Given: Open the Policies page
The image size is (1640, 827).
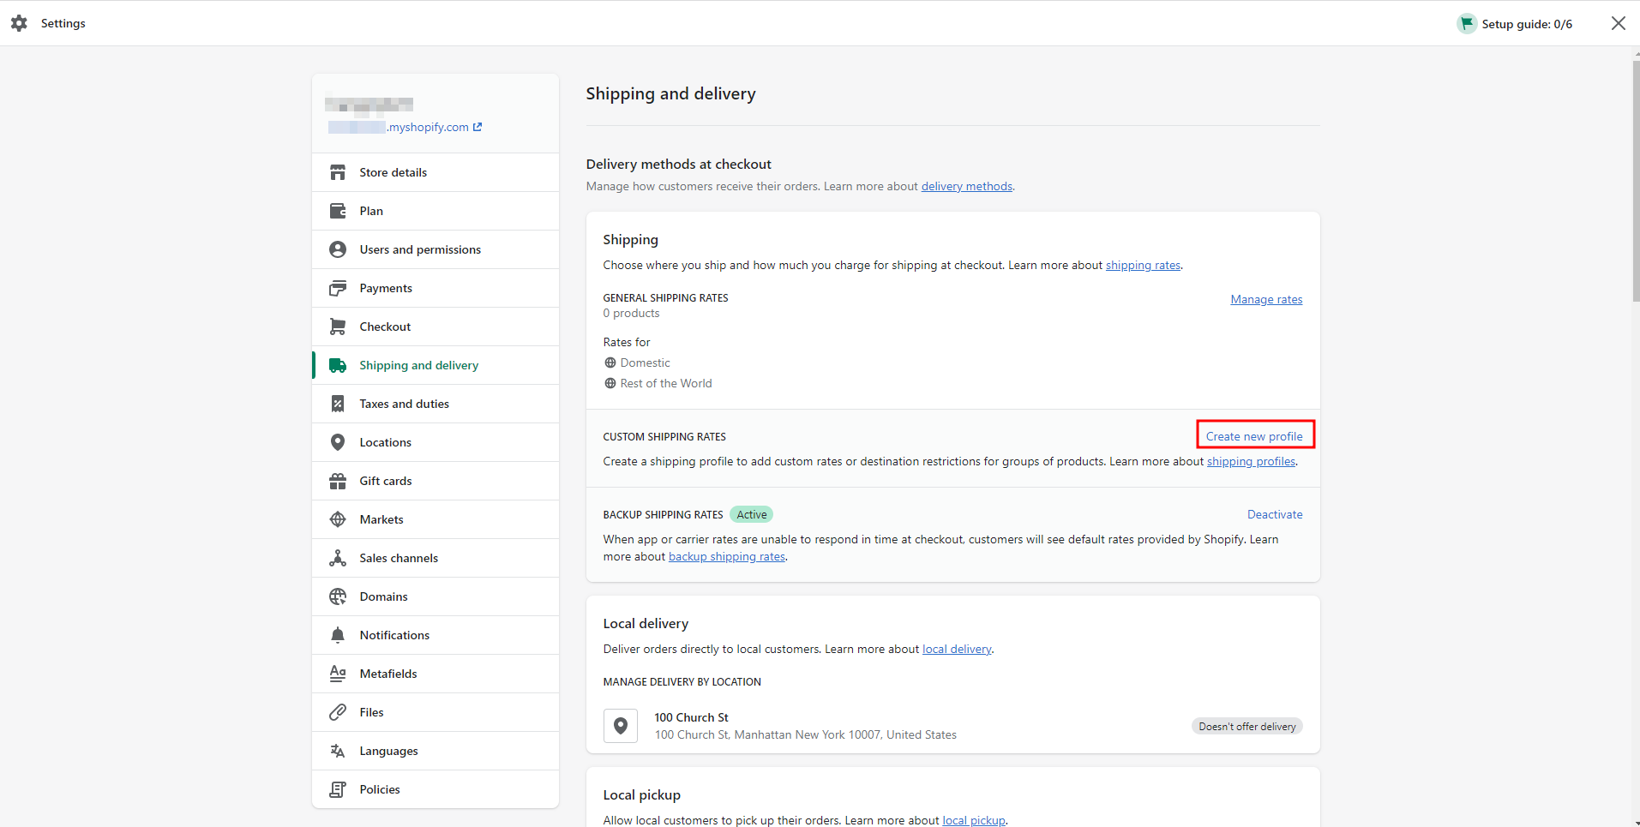Looking at the screenshot, I should pos(436,789).
